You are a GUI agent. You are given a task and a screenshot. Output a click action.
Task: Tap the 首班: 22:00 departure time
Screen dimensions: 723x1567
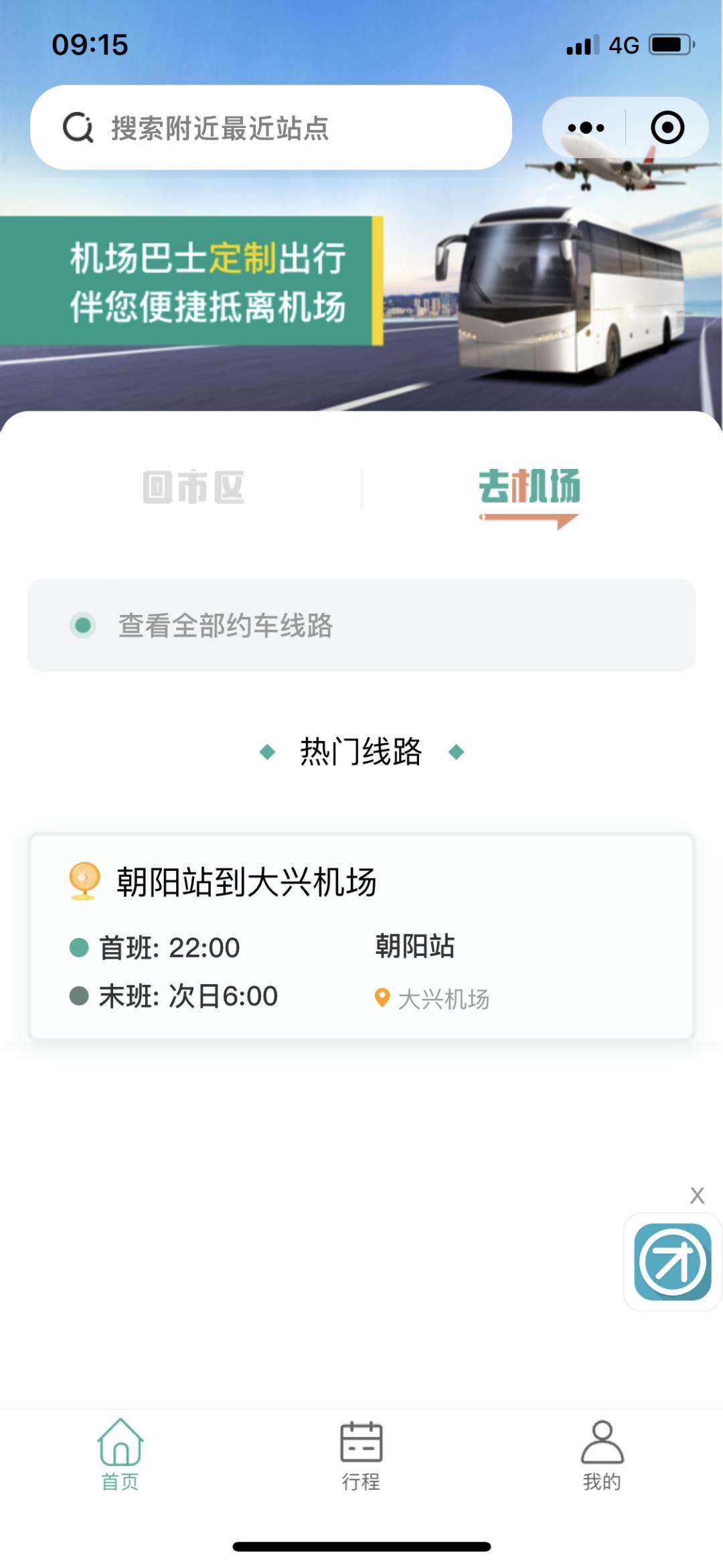(x=169, y=947)
